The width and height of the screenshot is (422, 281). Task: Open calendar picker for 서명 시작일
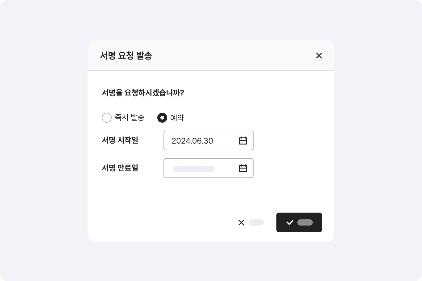(243, 141)
